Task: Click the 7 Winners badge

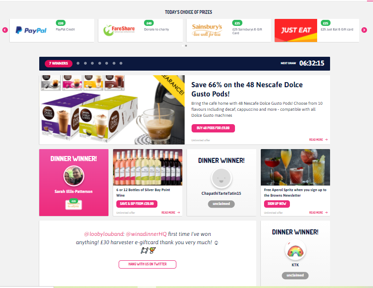Action: [59, 63]
